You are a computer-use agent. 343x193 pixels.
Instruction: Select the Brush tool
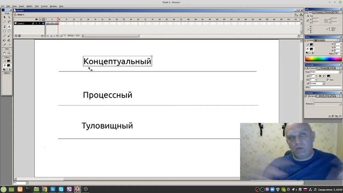click(x=9, y=36)
